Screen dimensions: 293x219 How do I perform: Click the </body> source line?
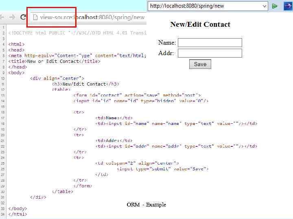17,208
